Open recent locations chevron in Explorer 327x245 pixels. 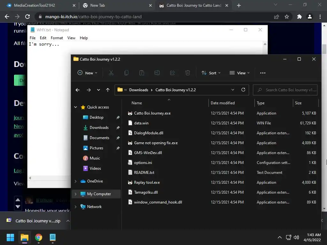[x=98, y=90]
